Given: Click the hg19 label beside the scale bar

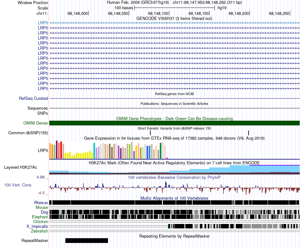Looking at the screenshot, I should (x=222, y=8).
